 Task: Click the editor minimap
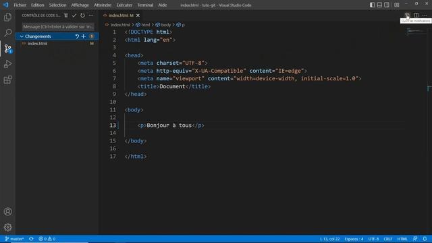[416, 31]
